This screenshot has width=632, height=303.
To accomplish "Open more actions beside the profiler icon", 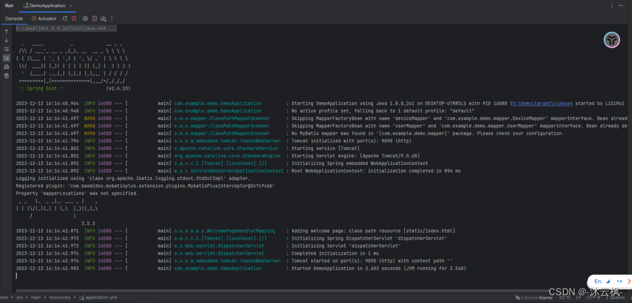I will (x=112, y=19).
